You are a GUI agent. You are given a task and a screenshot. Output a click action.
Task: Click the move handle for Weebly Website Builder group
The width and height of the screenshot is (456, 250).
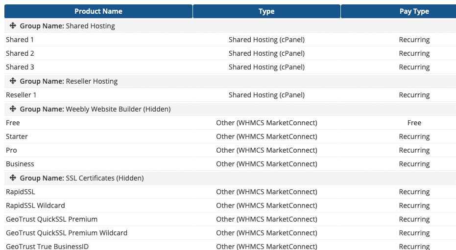[x=13, y=109]
